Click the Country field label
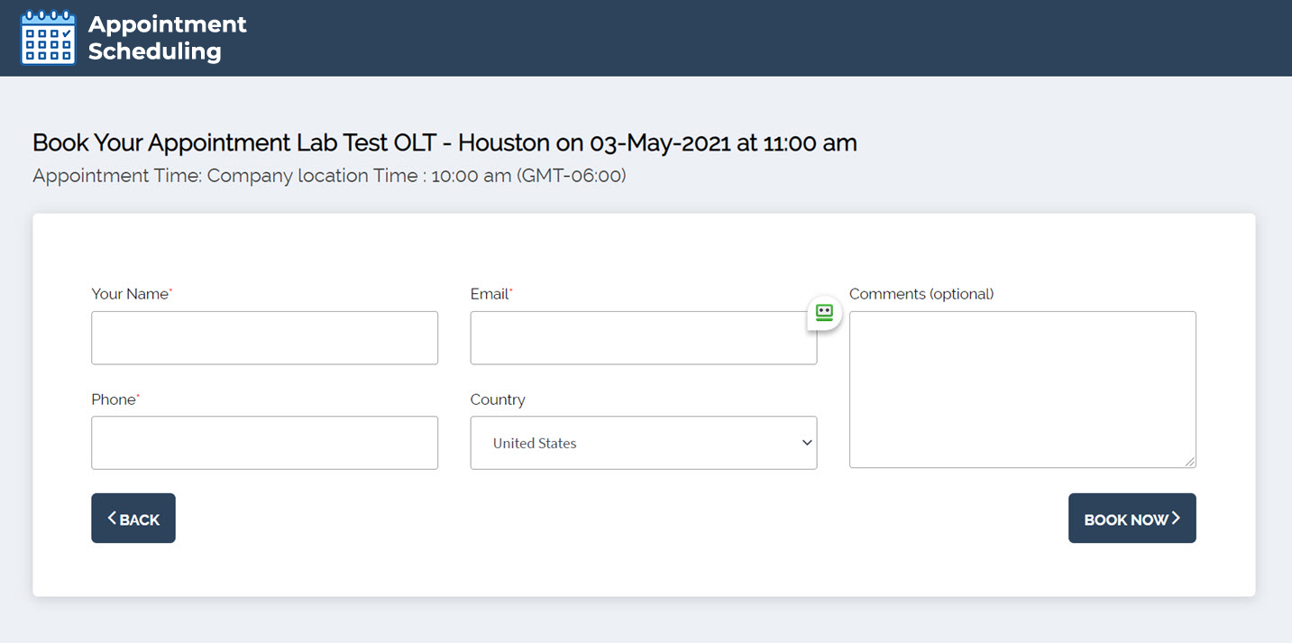The width and height of the screenshot is (1292, 643). [x=498, y=400]
